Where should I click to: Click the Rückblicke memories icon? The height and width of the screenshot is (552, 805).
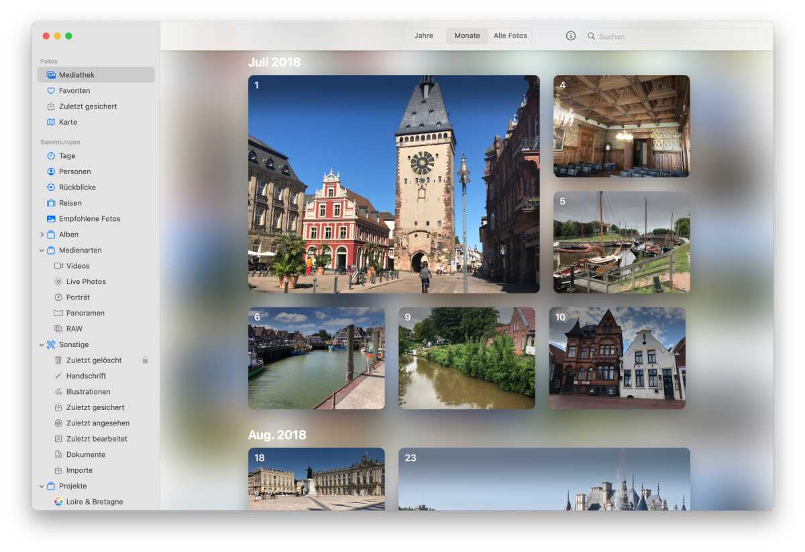pyautogui.click(x=51, y=187)
